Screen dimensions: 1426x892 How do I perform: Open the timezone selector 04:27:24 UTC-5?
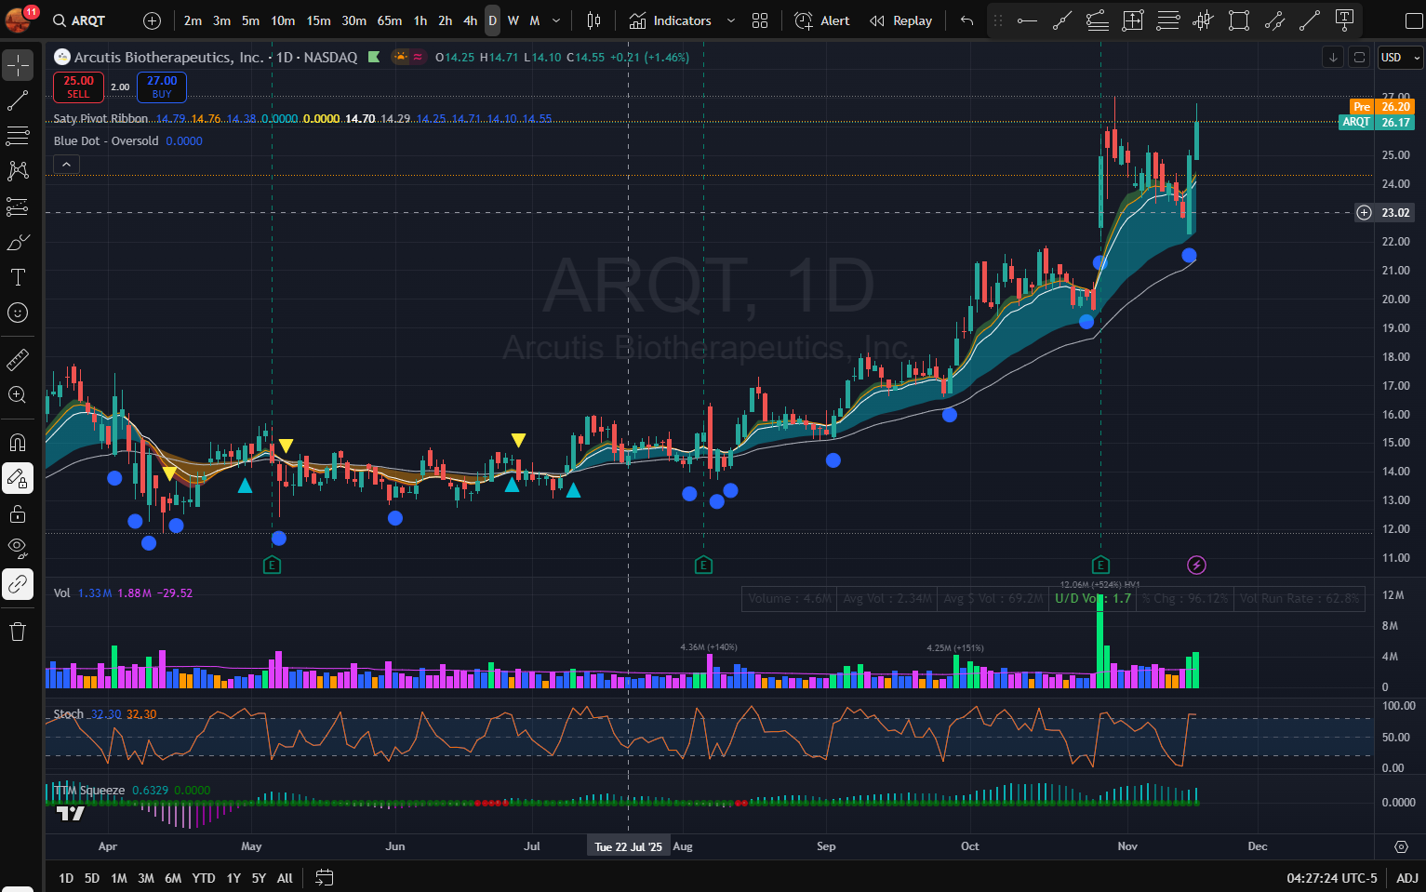point(1331,878)
